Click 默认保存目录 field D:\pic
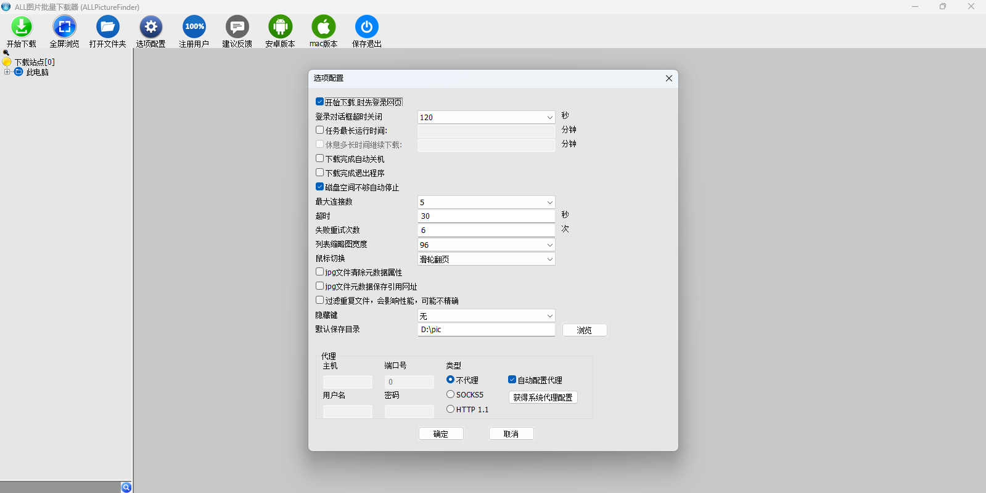Screen dimensions: 986x493 click(487, 330)
